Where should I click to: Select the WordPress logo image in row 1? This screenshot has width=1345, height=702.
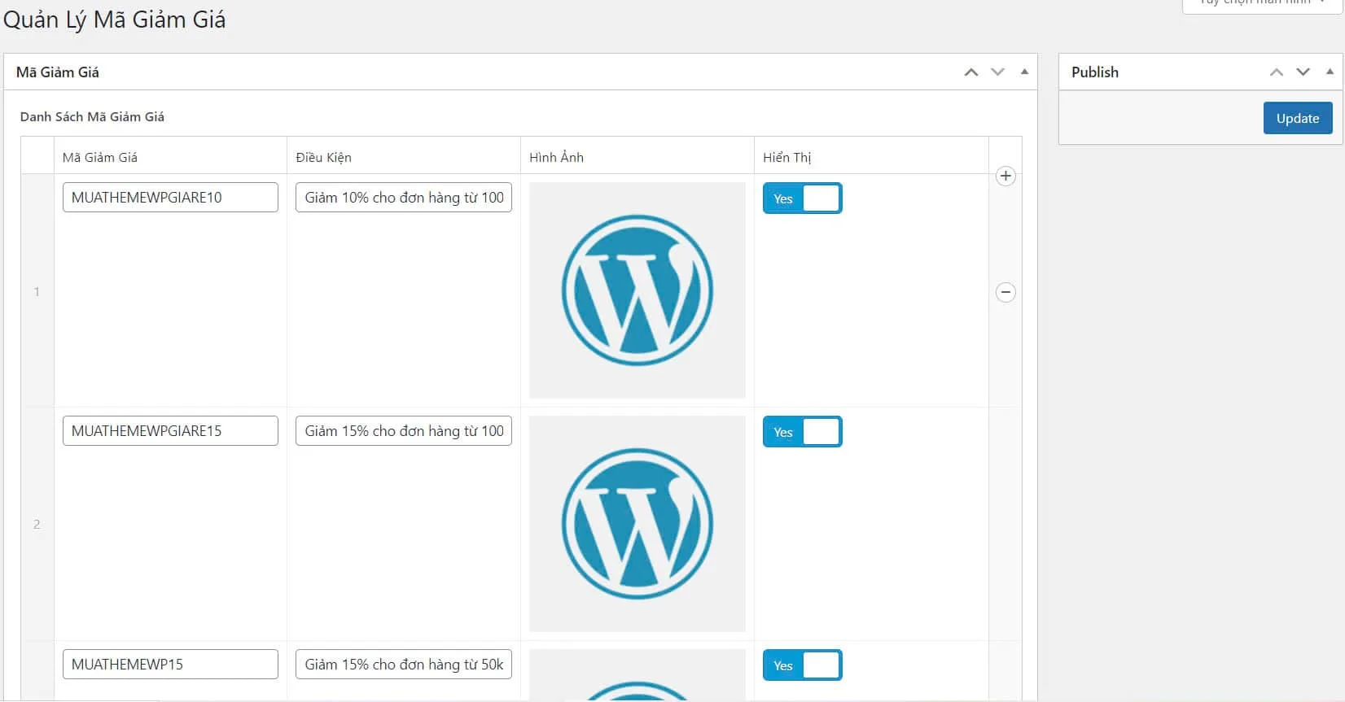click(637, 290)
